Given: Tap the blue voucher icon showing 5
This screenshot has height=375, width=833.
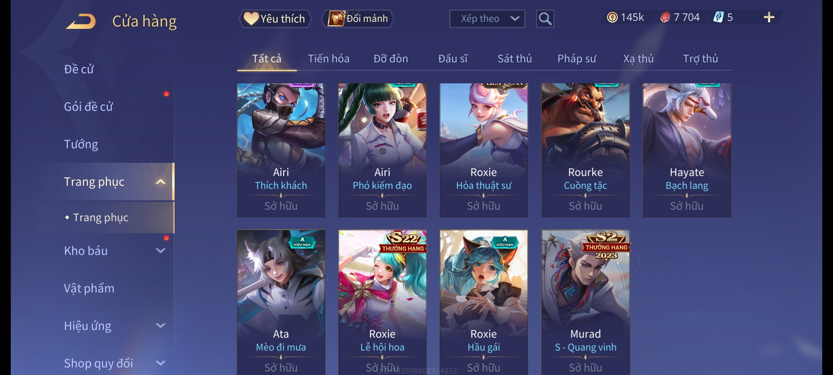Looking at the screenshot, I should click(718, 17).
